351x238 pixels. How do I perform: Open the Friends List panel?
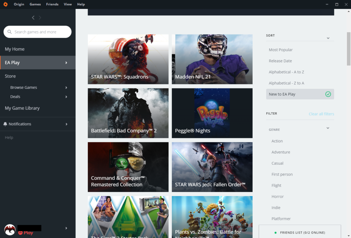300,232
